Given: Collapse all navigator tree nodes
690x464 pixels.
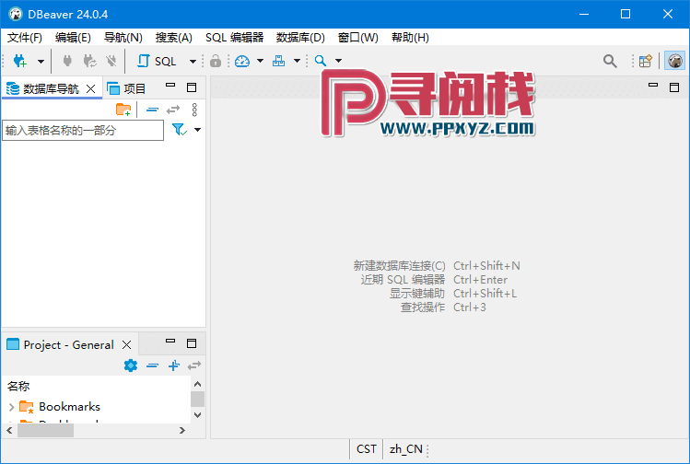Looking at the screenshot, I should pyautogui.click(x=152, y=110).
